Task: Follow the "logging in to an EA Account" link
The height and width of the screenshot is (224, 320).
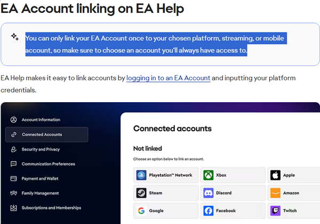Action: click(169, 78)
